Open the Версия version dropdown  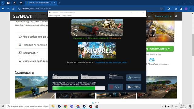click(93, 78)
